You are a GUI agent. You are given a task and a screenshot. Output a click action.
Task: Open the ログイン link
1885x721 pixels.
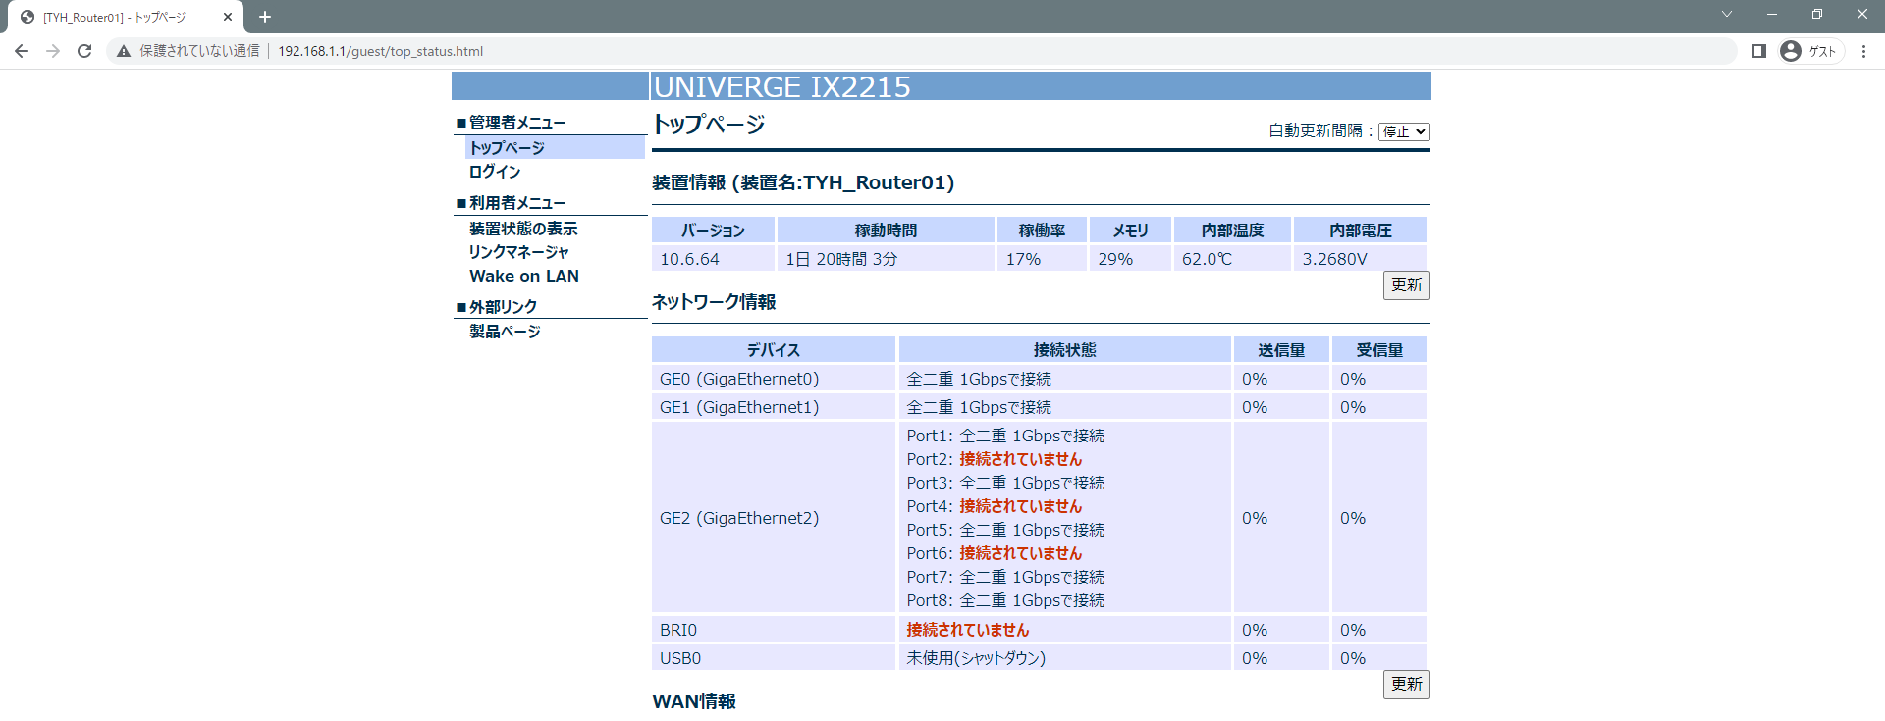[x=495, y=172]
